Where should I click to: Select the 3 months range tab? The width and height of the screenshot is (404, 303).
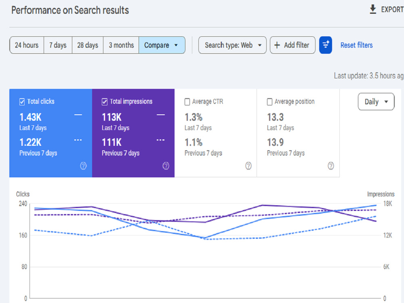coord(121,45)
